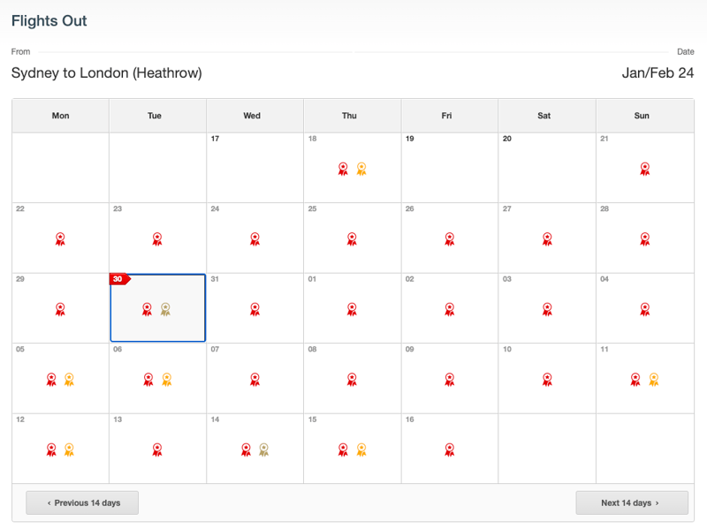
Task: Select red ribbon on Tuesday 13
Action: (x=157, y=450)
